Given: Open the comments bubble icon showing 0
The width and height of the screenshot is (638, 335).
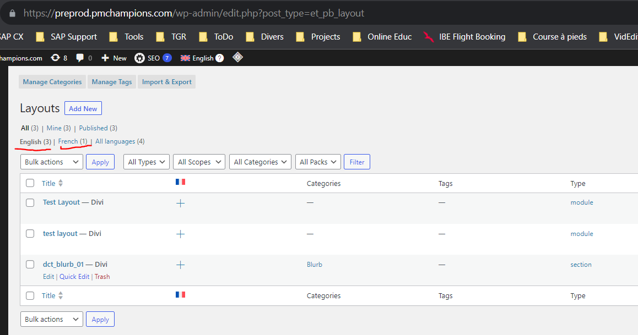Looking at the screenshot, I should (x=84, y=58).
